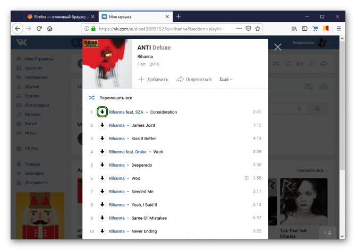Viewport: 356px width, 250px height.
Task: Open the page actions three-dots menu
Action: pos(239,29)
